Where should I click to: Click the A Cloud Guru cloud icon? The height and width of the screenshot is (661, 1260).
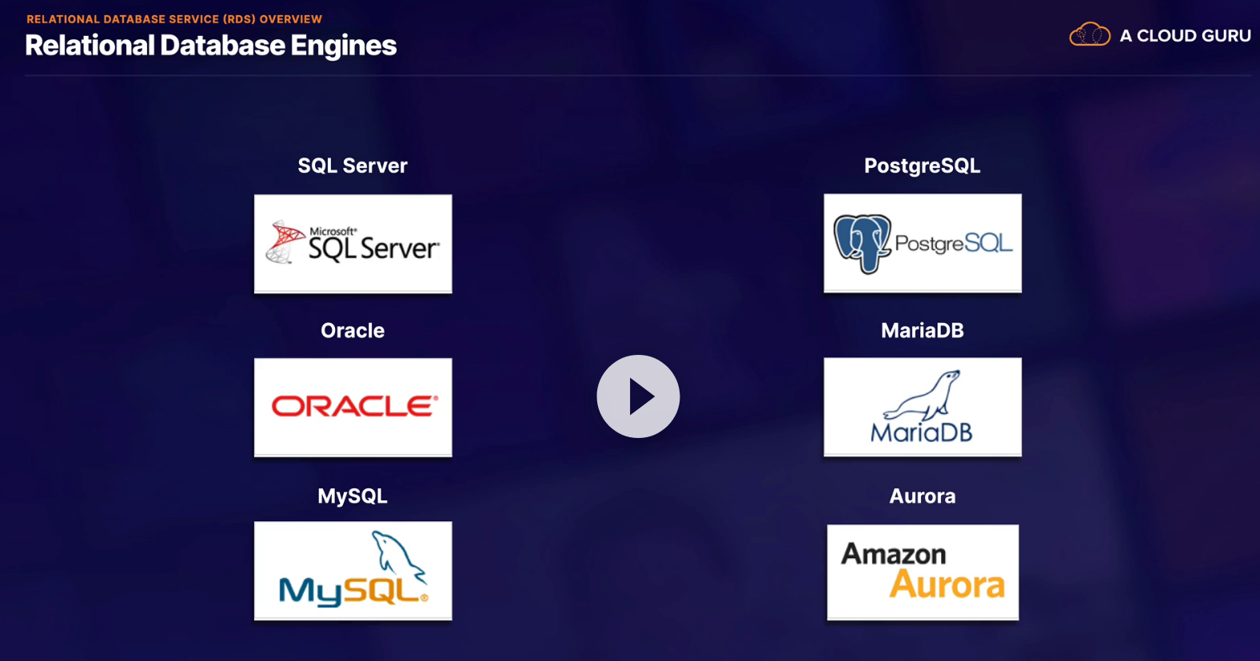click(1090, 35)
